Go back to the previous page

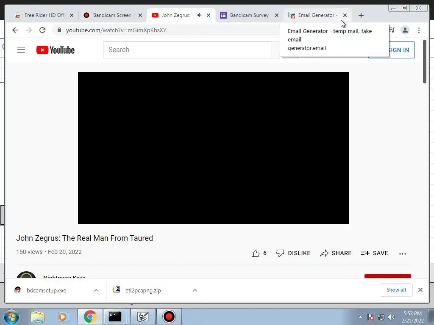coord(15,30)
